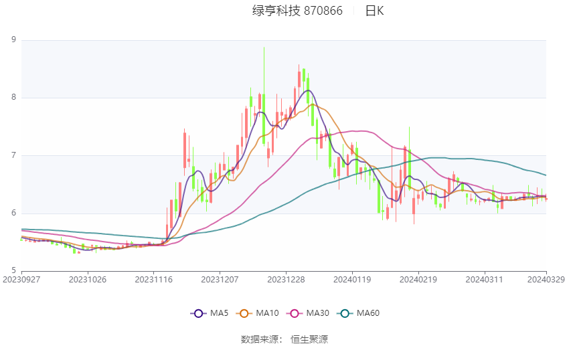Click x-axis date label 20231207

[220, 280]
